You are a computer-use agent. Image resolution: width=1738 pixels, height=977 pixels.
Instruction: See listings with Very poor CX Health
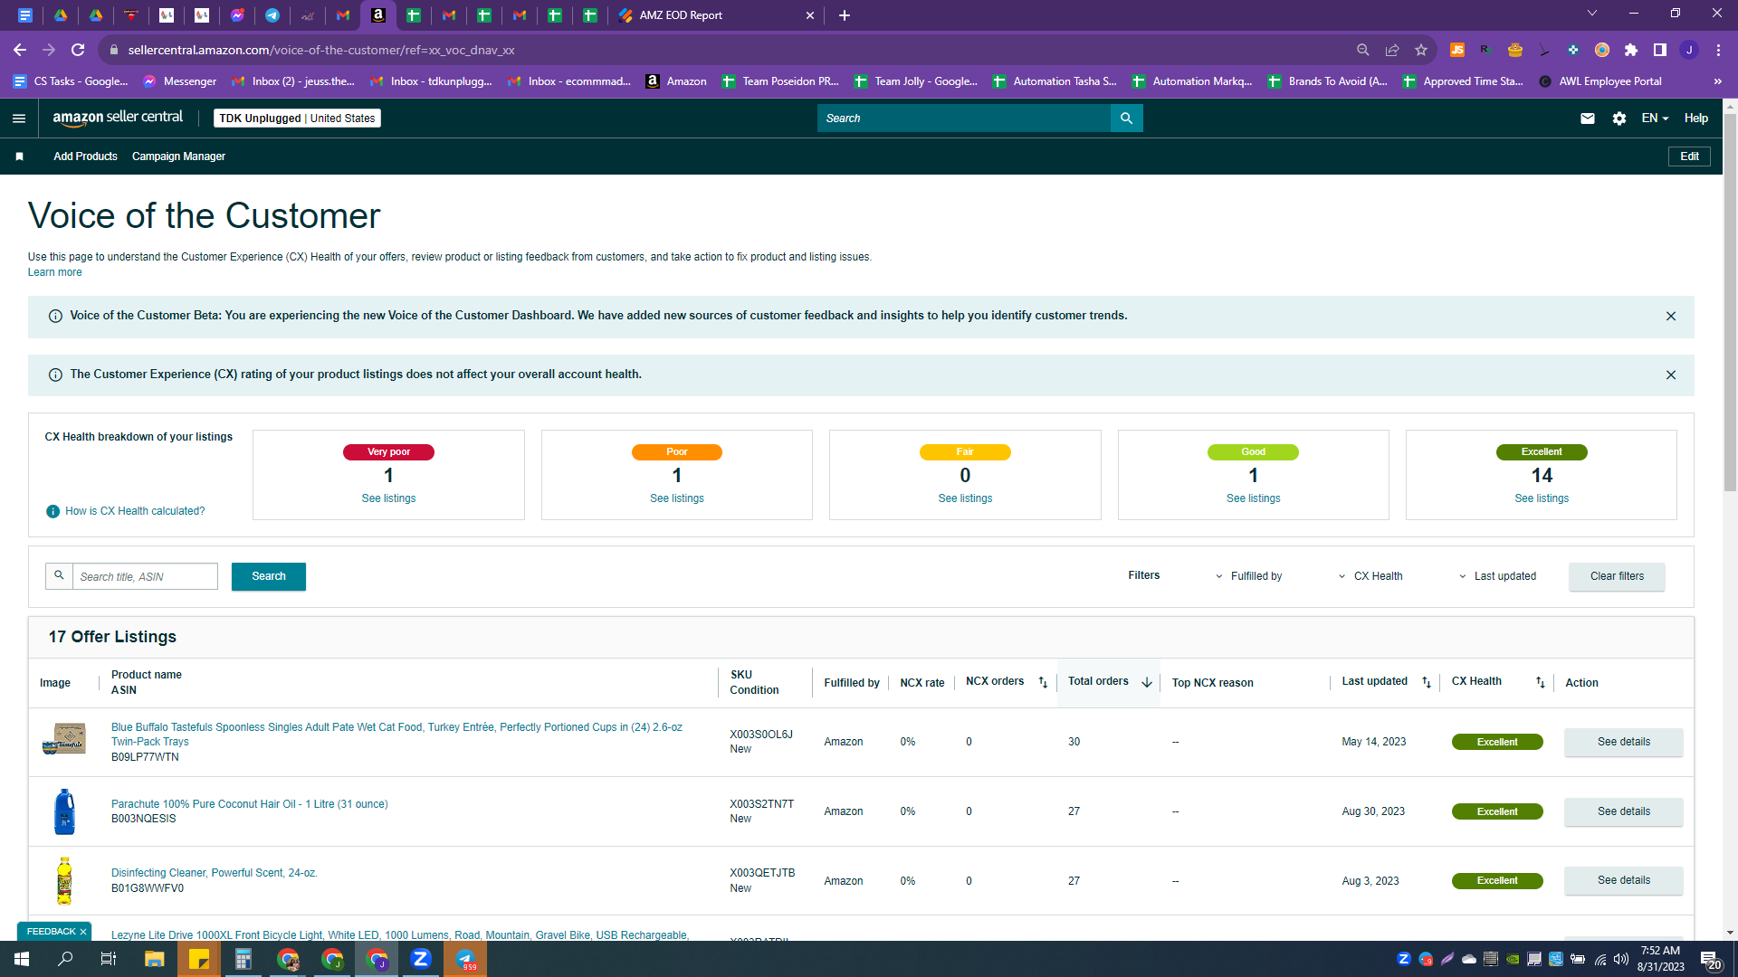tap(388, 498)
